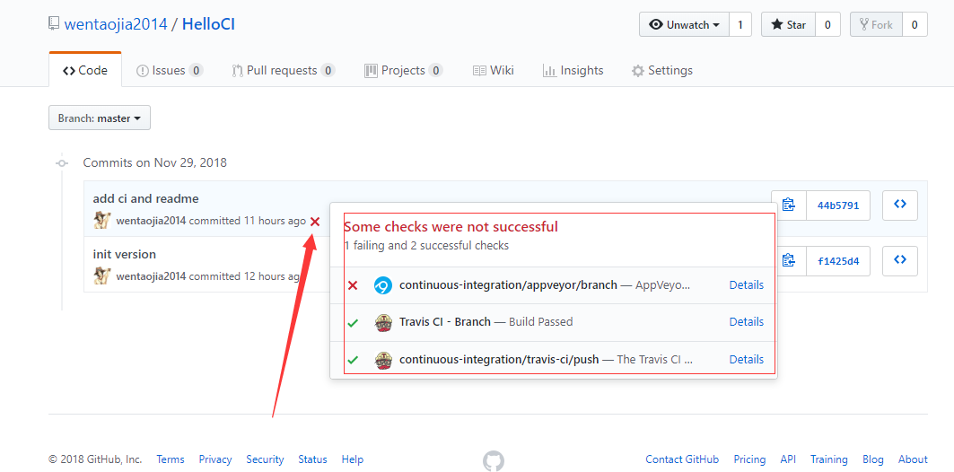Image resolution: width=954 pixels, height=472 pixels.
Task: Star the HelloCI repository
Action: [x=788, y=25]
